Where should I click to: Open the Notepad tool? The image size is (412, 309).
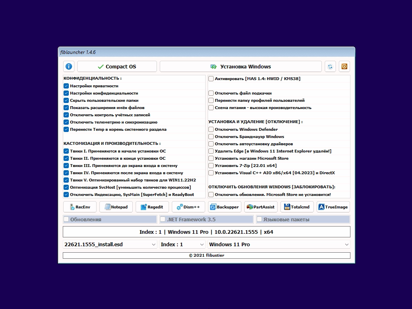116,207
